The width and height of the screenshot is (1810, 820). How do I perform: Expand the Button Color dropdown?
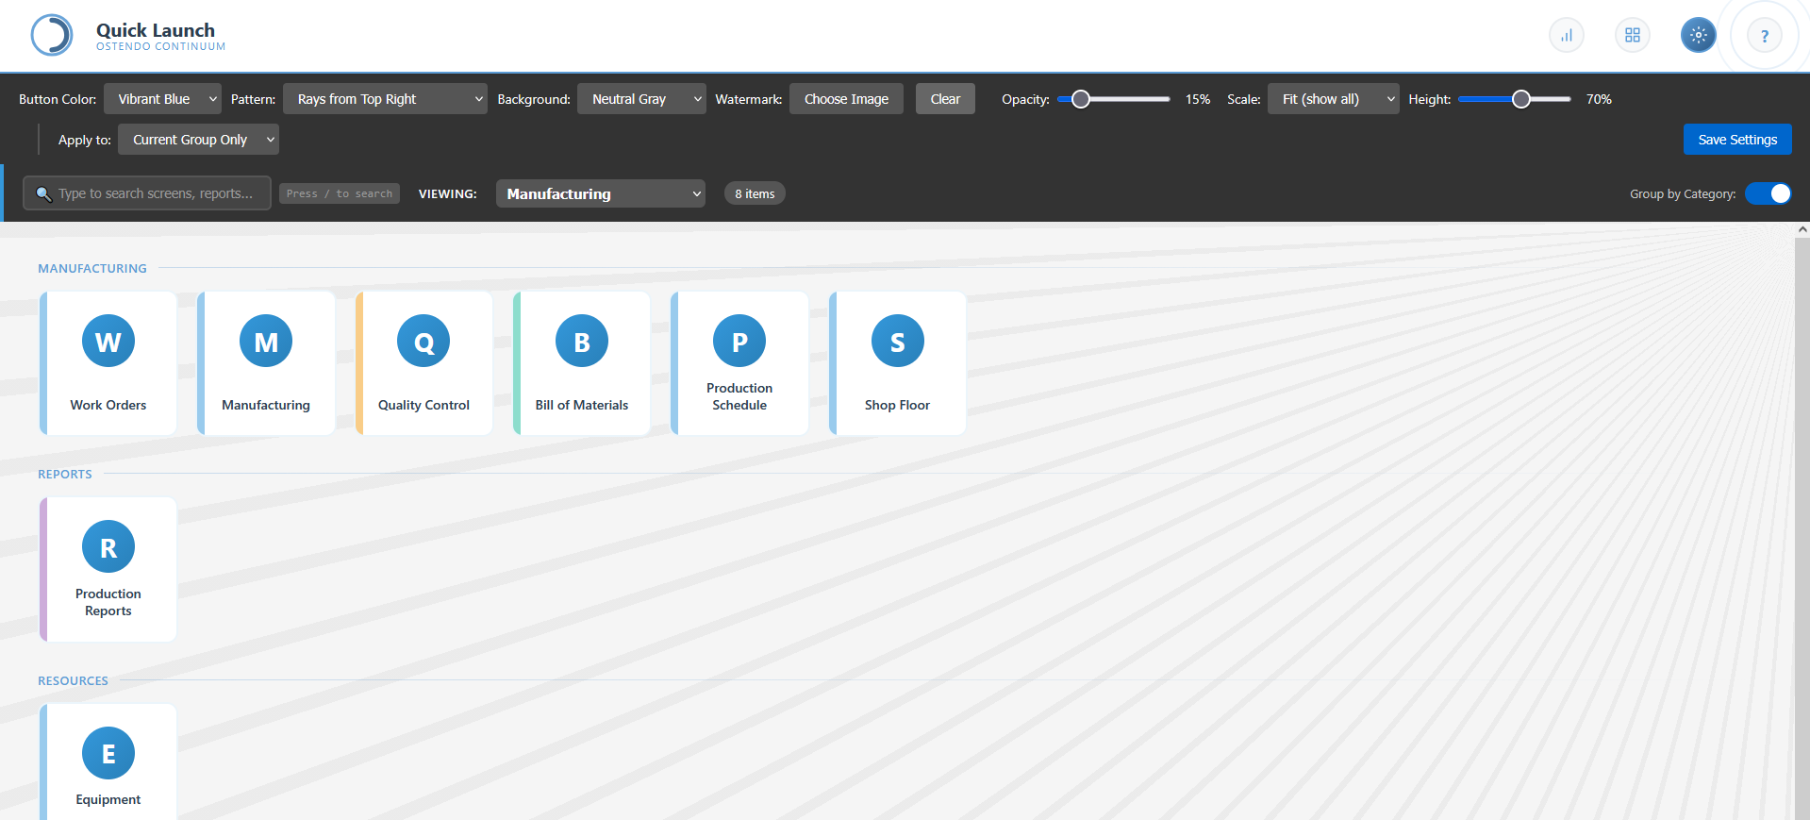(x=162, y=99)
